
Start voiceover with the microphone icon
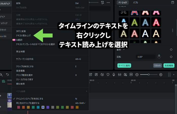point(114,74)
